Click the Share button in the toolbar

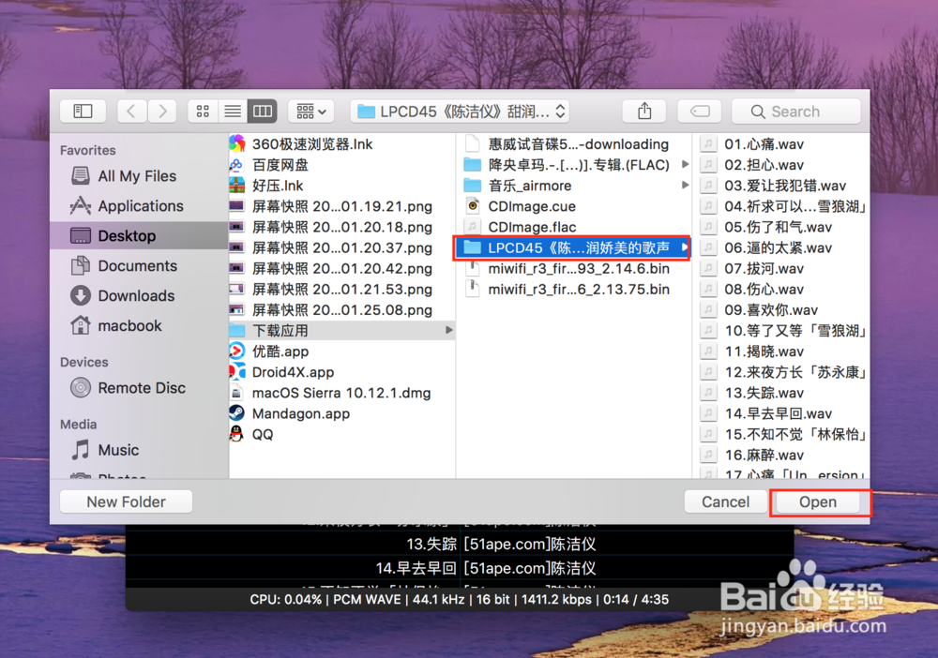click(x=643, y=111)
